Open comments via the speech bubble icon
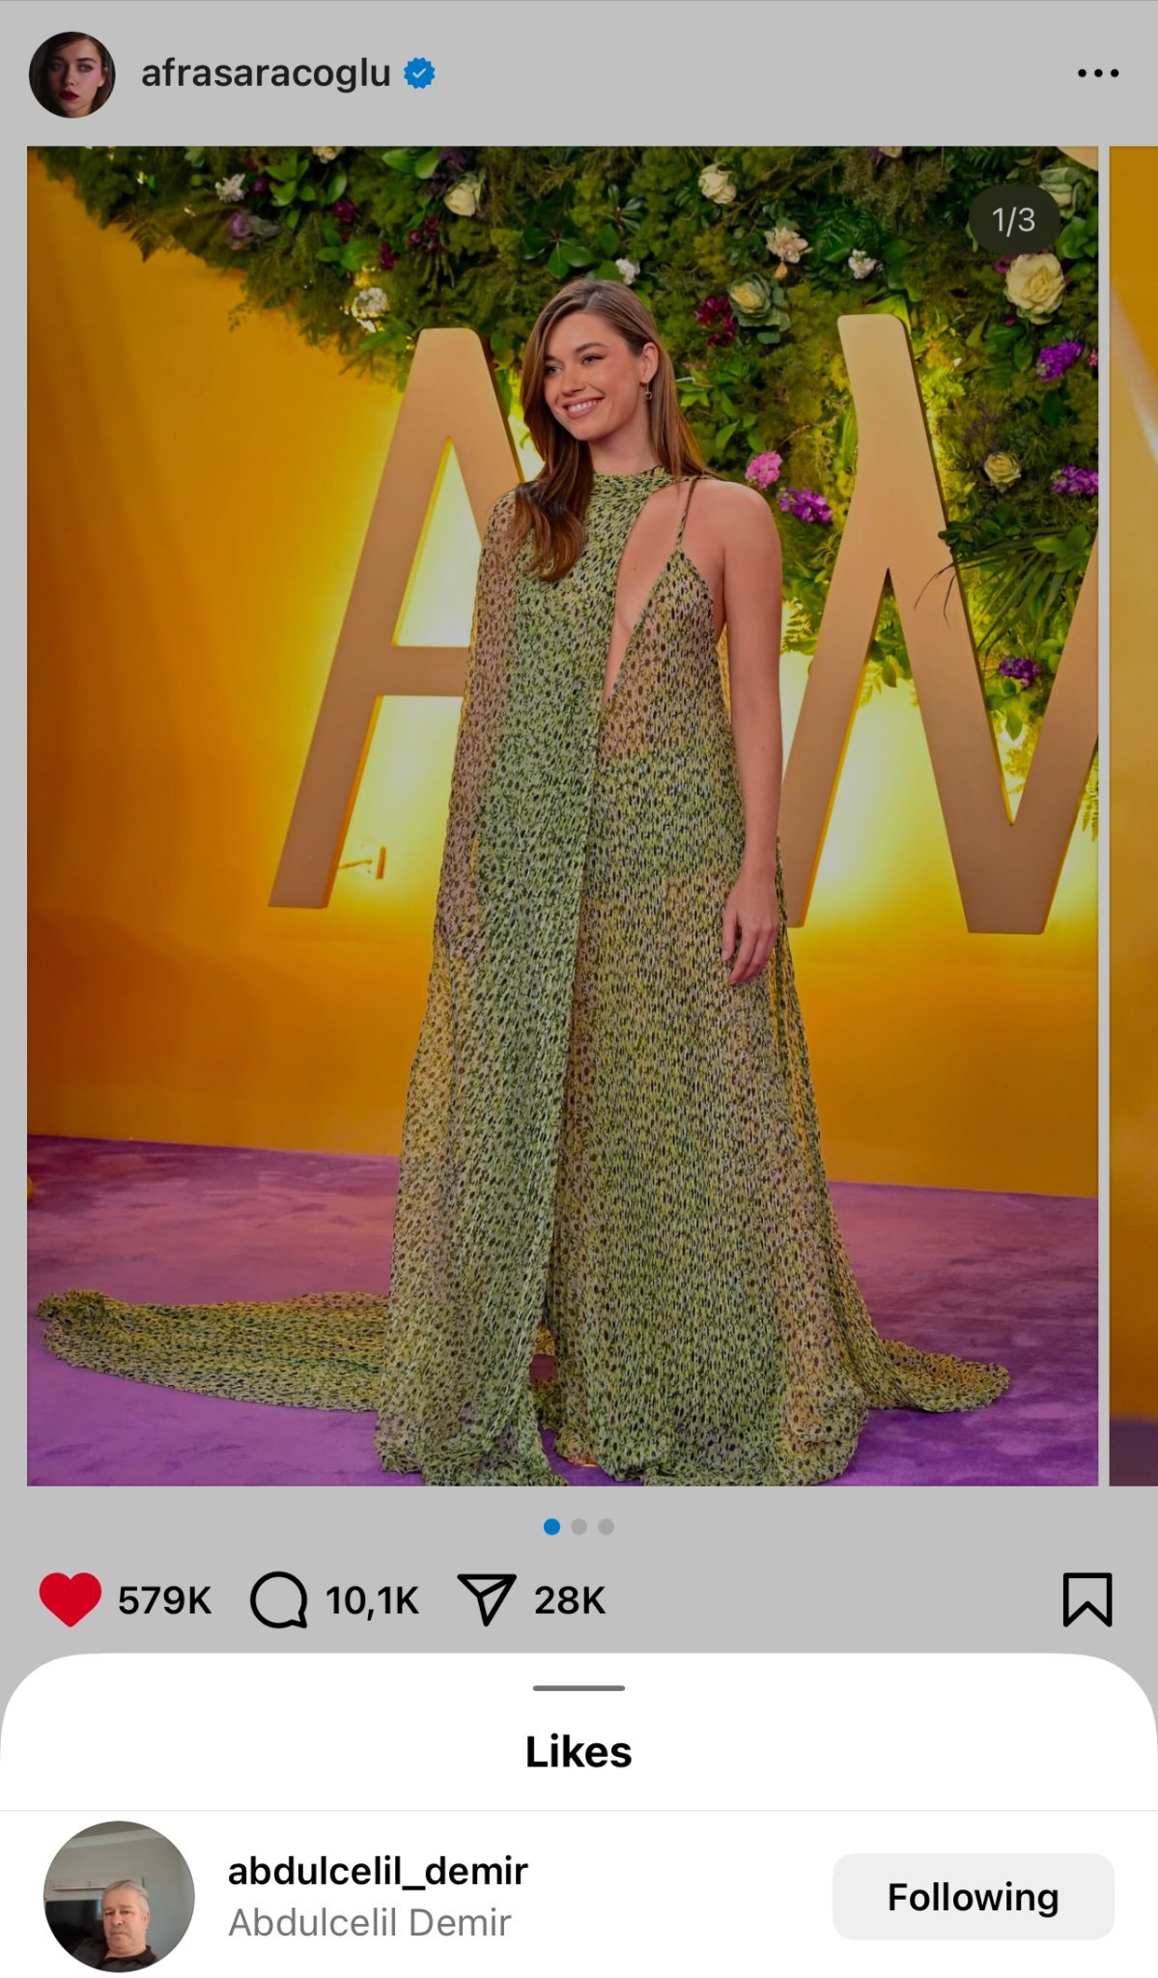The width and height of the screenshot is (1158, 1978). point(278,1599)
